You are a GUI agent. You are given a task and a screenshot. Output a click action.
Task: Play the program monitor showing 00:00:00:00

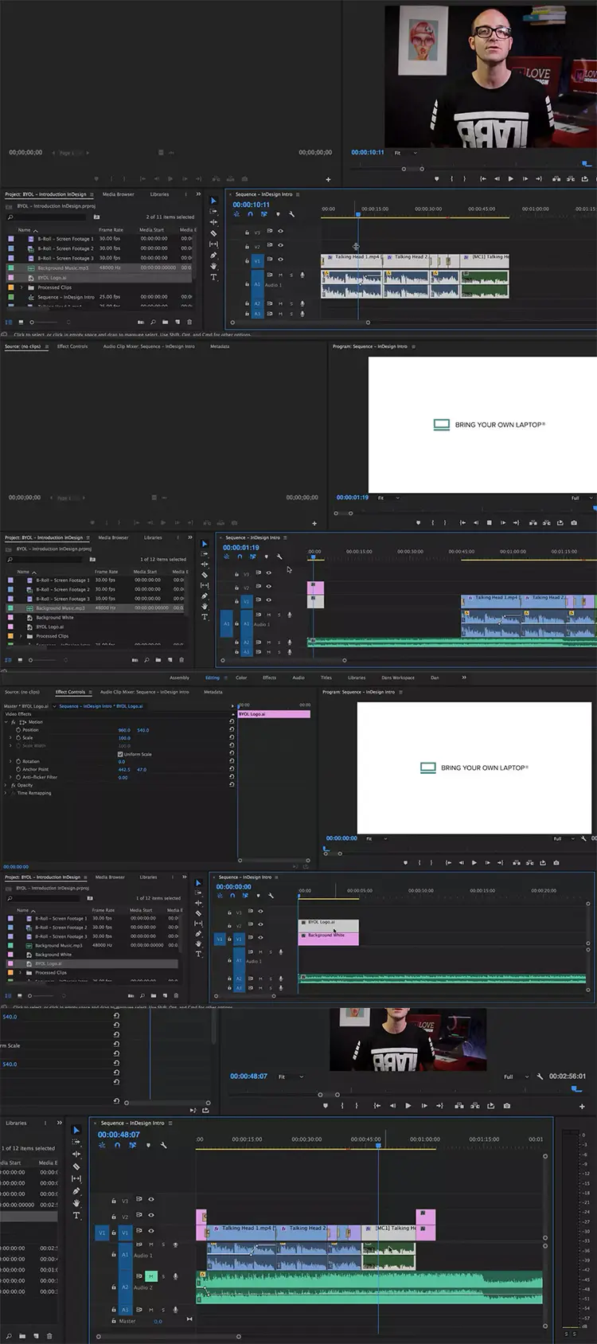tap(474, 862)
